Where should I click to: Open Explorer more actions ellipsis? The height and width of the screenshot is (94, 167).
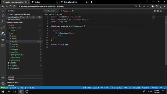point(40,11)
